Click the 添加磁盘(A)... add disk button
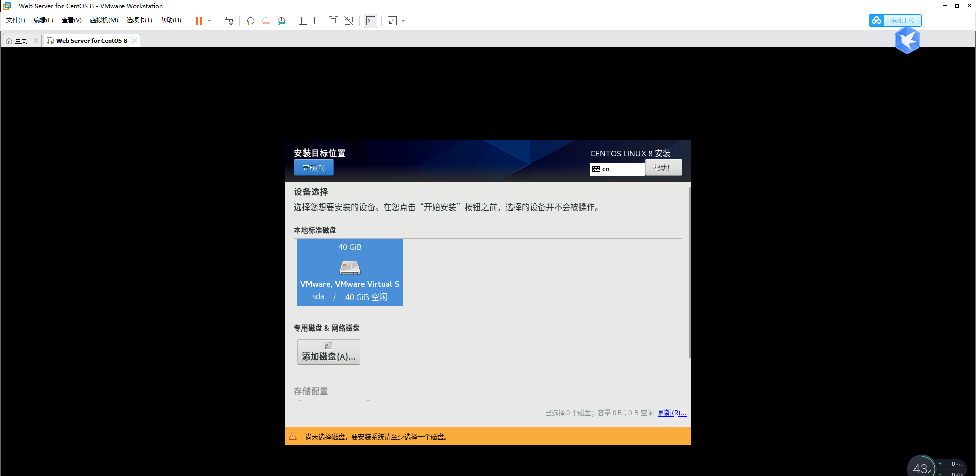The width and height of the screenshot is (976, 476). coord(329,352)
